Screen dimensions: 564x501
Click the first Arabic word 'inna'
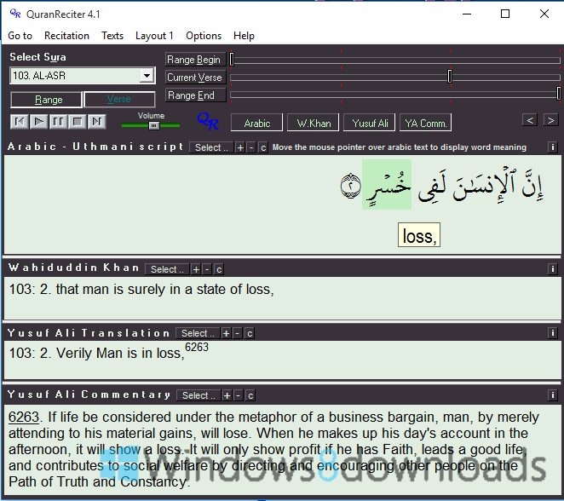pos(532,186)
